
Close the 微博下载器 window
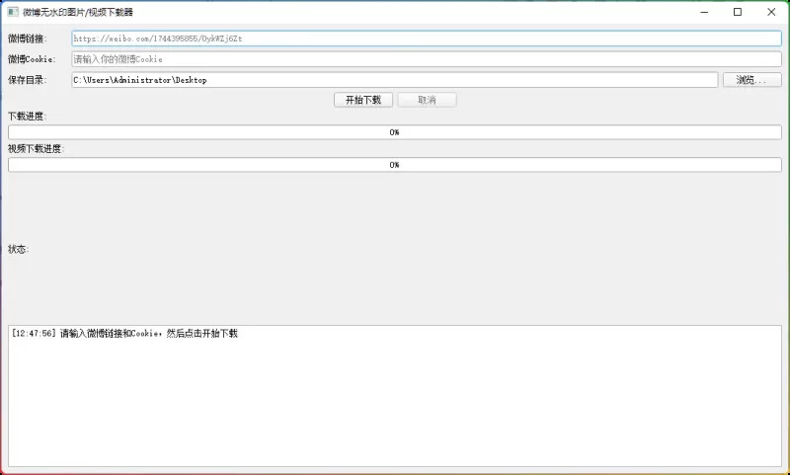pyautogui.click(x=771, y=12)
